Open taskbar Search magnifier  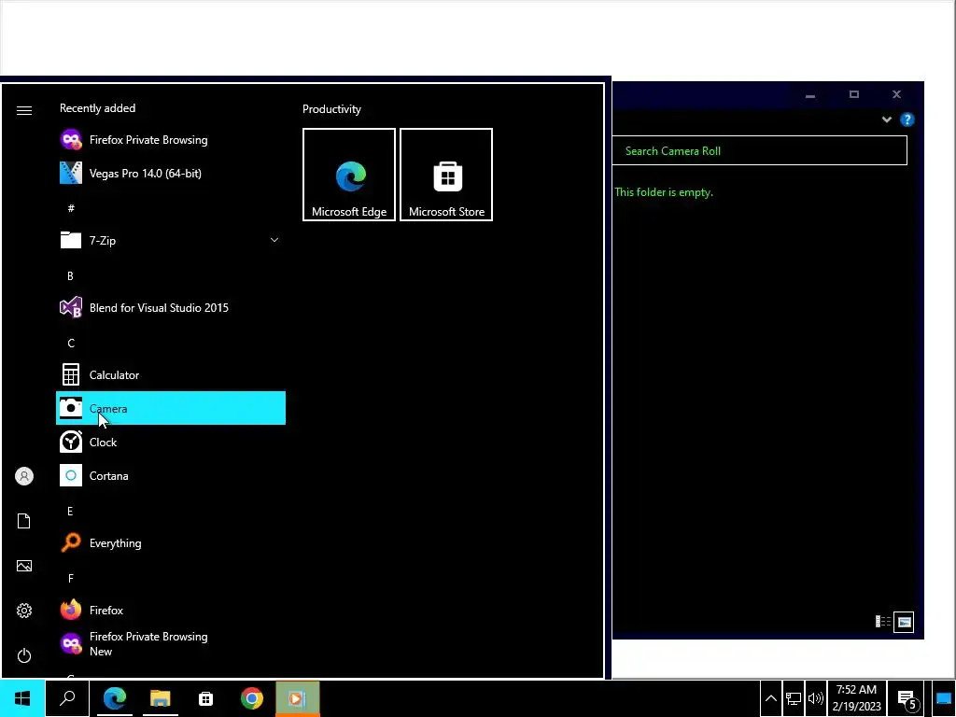coord(67,698)
